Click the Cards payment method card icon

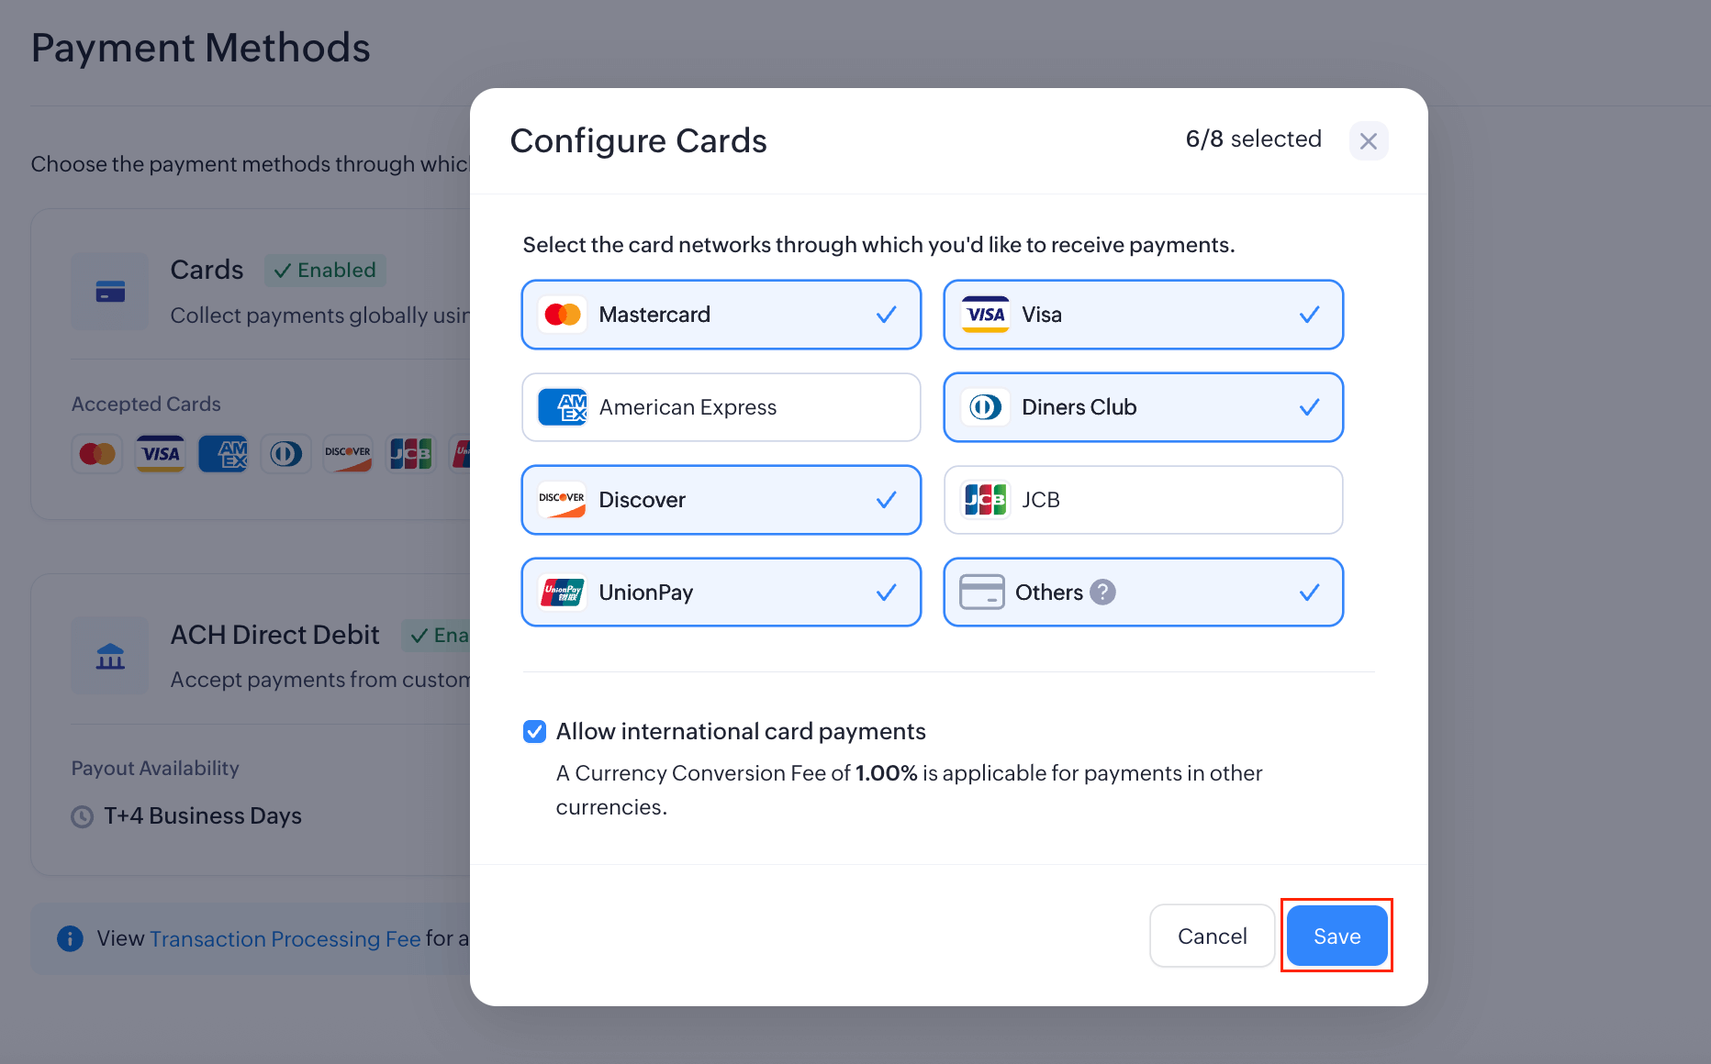point(109,291)
